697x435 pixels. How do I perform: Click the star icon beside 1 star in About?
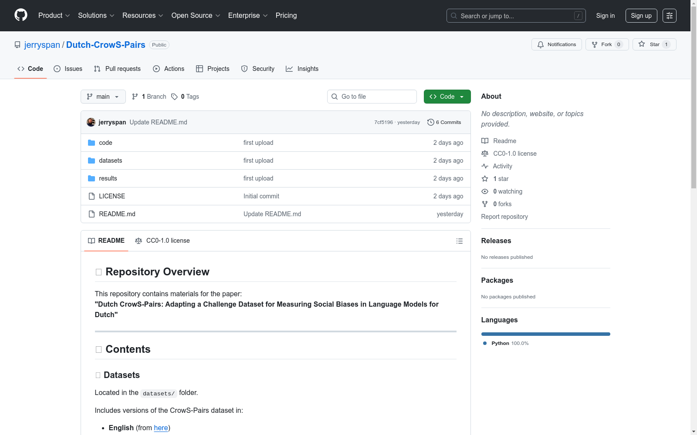pos(485,179)
